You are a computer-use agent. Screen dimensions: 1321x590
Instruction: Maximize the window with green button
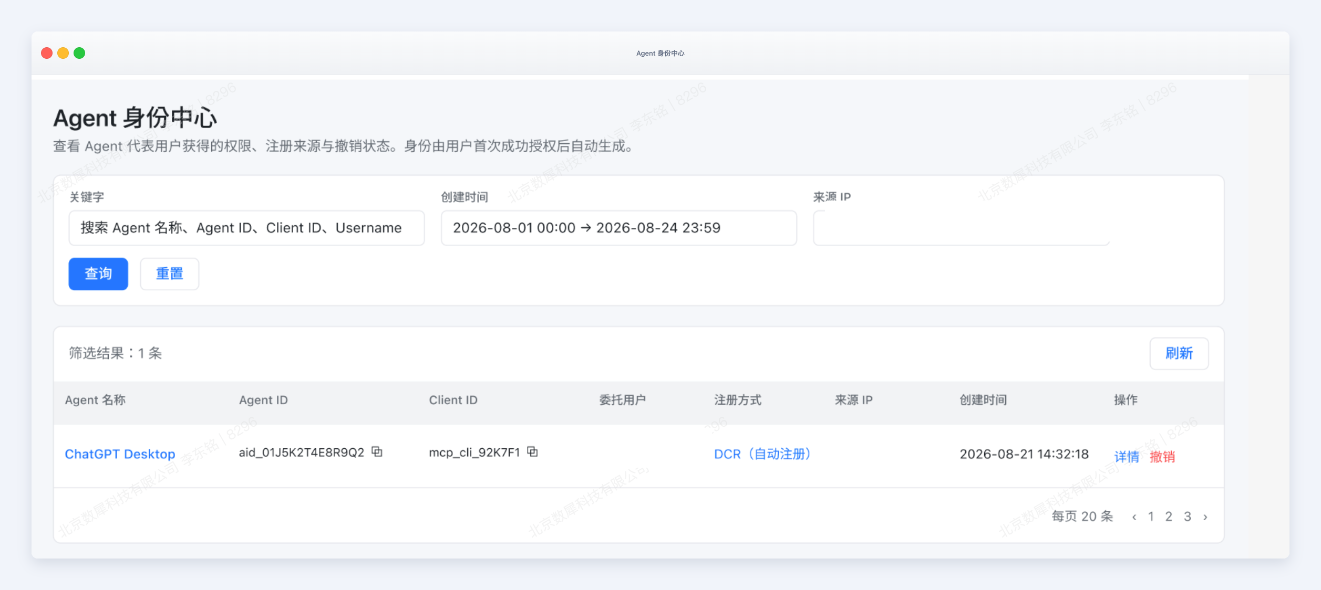79,53
